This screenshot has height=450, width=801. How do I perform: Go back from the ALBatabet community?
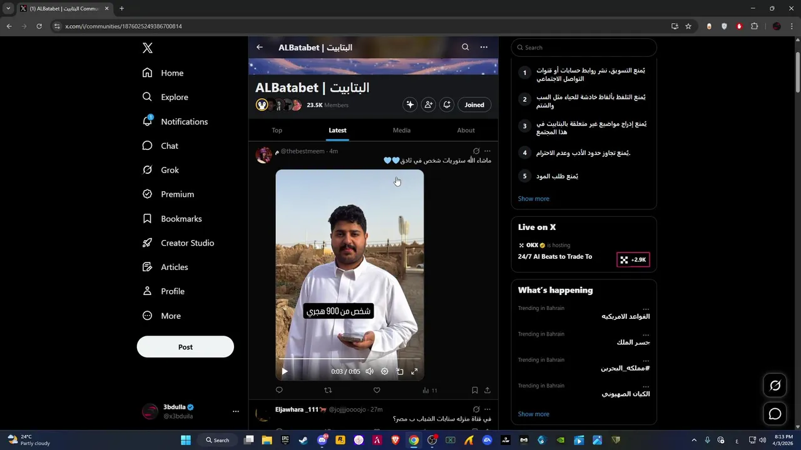point(260,47)
